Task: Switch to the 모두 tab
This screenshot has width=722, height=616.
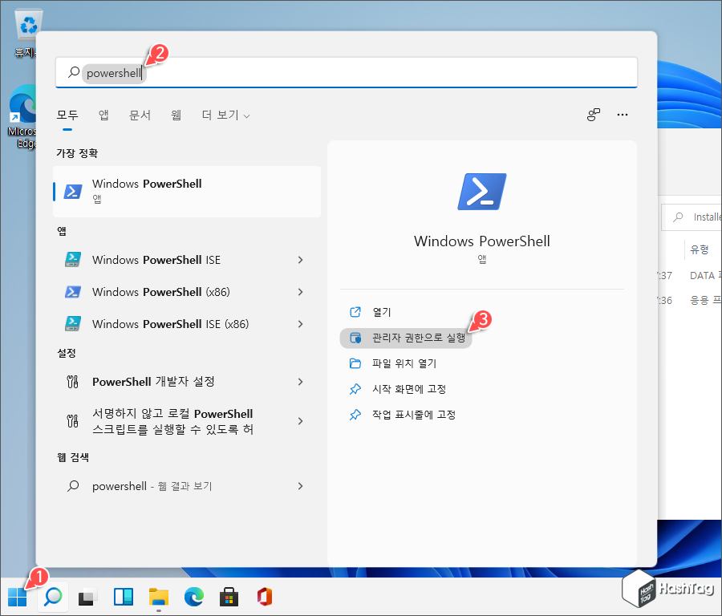Action: point(67,115)
